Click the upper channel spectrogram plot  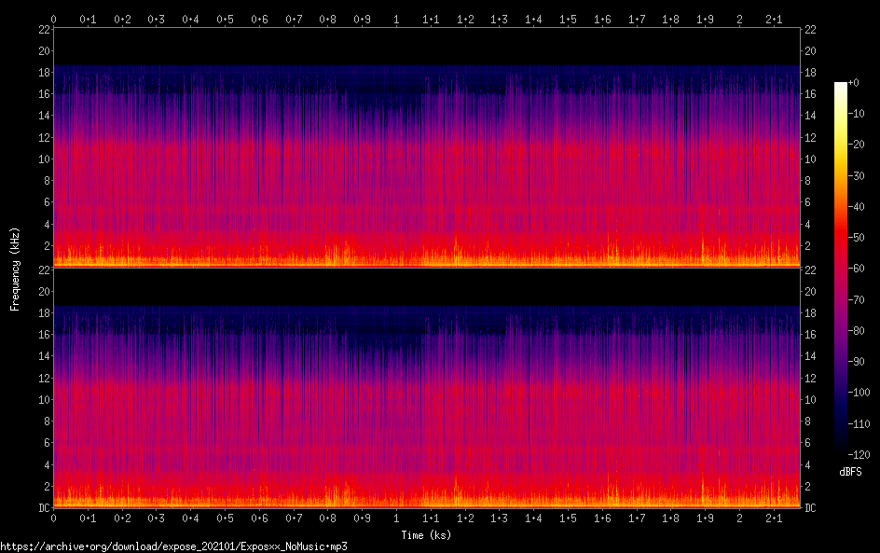coord(427,147)
